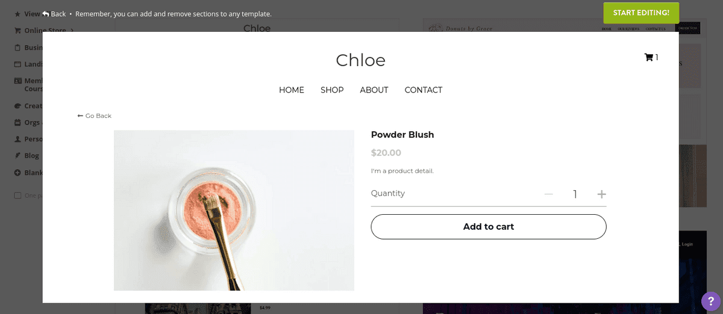This screenshot has width=723, height=314.
Task: Click the Powder Blush product image
Action: [234, 211]
